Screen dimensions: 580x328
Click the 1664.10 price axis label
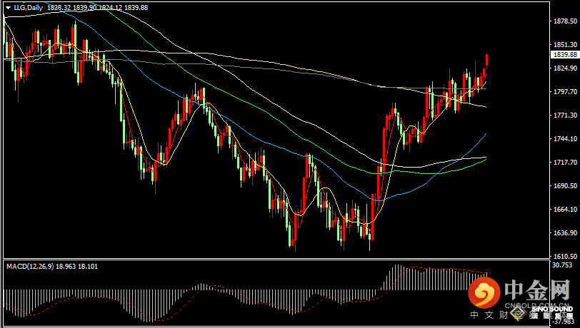(x=564, y=210)
